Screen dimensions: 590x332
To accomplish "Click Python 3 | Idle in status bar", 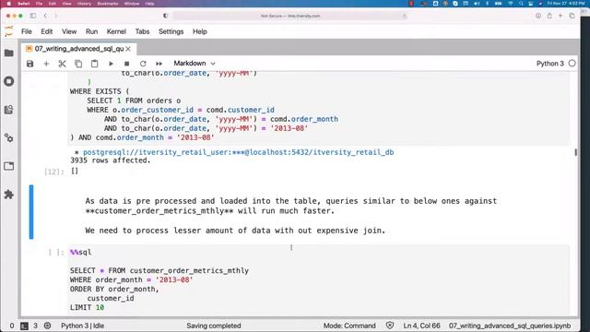I will 82,326.
